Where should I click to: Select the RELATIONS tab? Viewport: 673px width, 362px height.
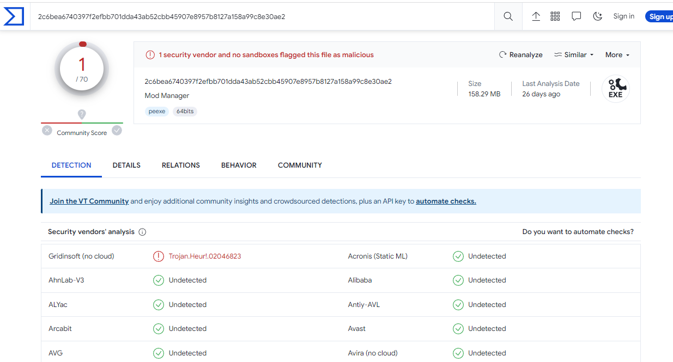coord(181,165)
